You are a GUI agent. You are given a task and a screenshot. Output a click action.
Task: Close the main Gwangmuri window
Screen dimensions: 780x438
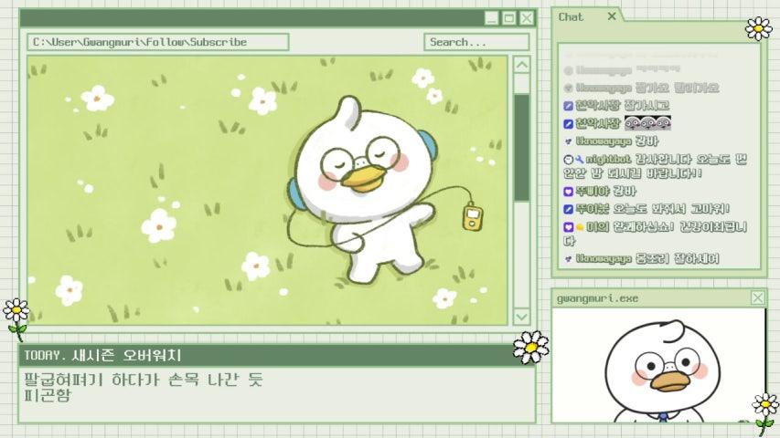tap(527, 18)
